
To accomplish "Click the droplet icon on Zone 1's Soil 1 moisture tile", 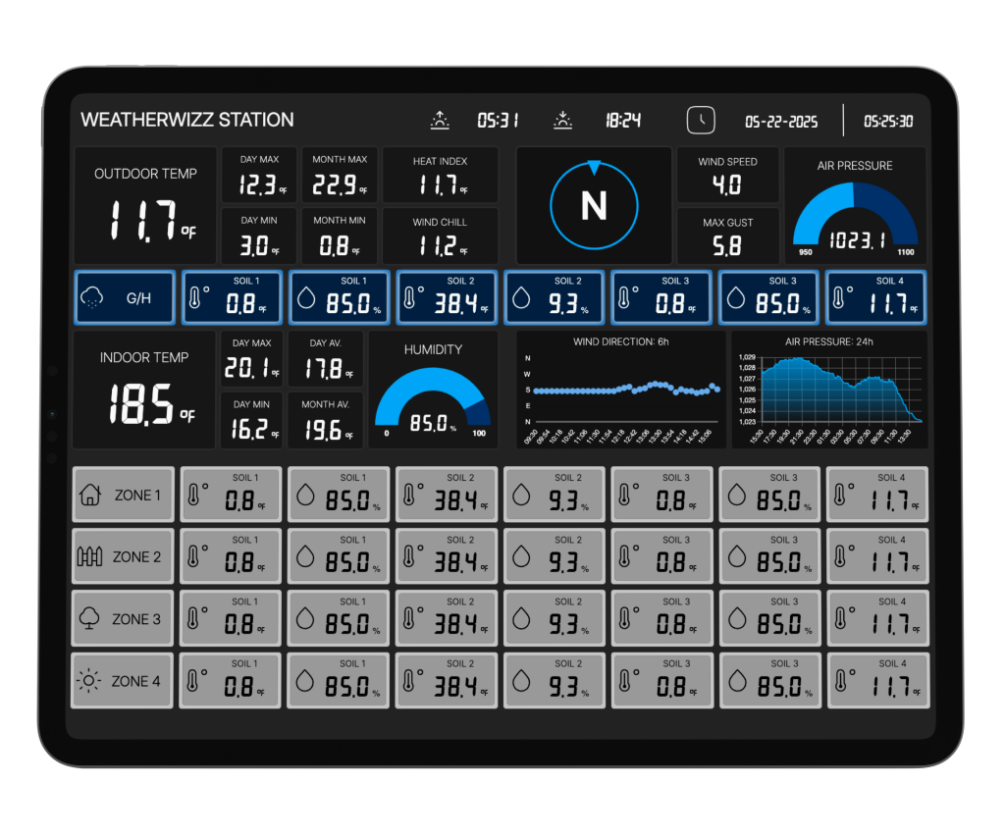I will click(x=304, y=495).
